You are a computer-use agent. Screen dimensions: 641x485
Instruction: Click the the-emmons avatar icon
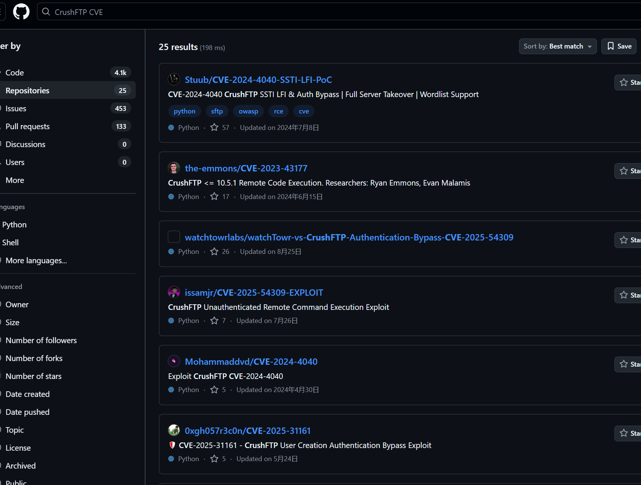(x=174, y=168)
